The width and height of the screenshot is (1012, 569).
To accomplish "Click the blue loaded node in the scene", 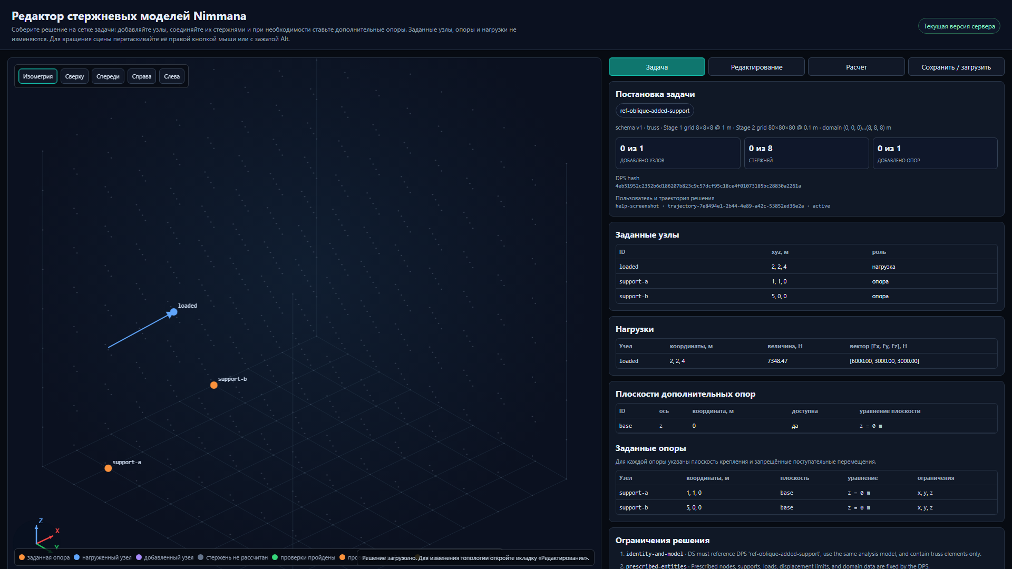I will pos(173,312).
